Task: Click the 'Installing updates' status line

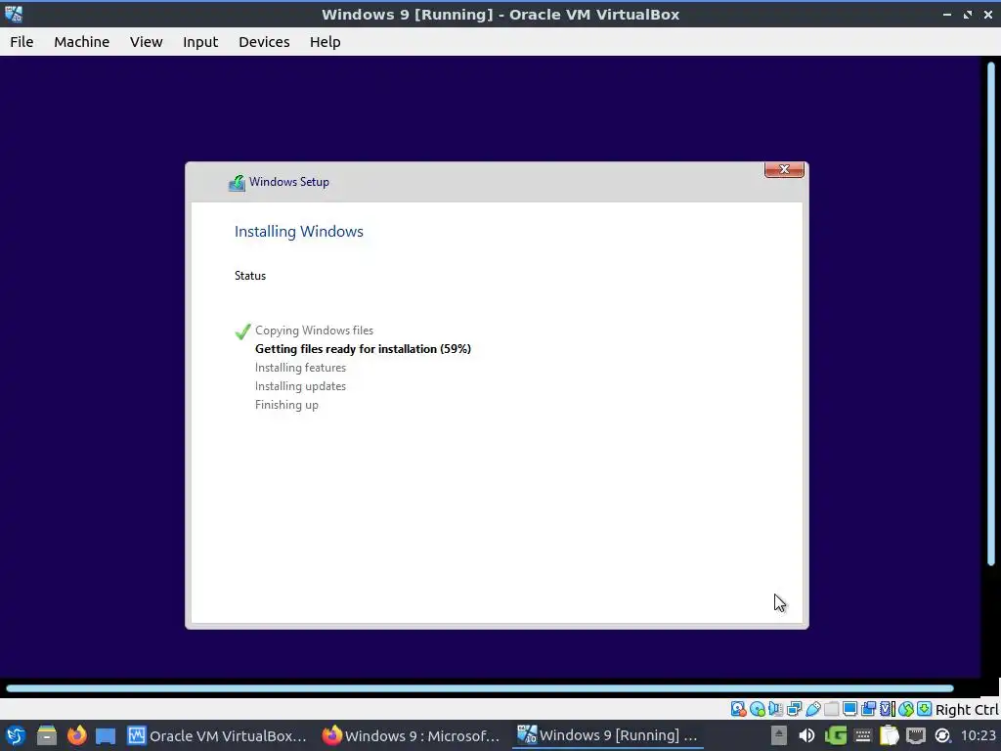Action: [301, 385]
